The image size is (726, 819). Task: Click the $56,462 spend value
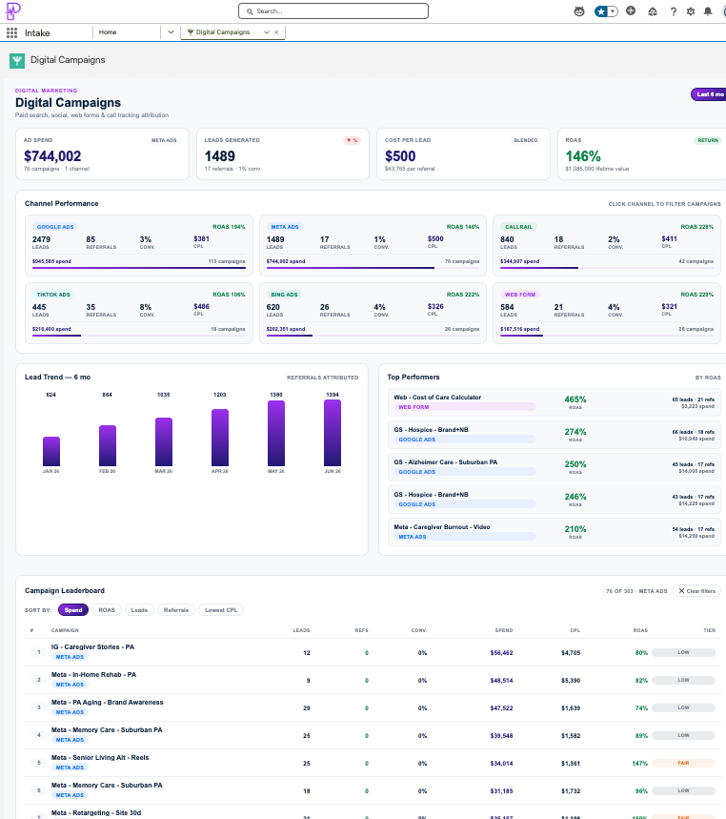(501, 653)
